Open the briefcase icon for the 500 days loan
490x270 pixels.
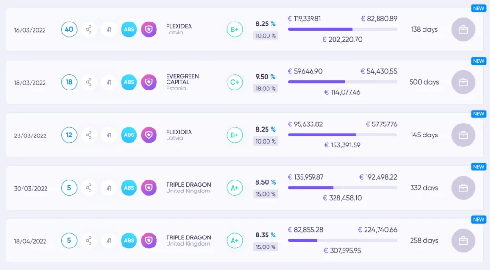[463, 82]
